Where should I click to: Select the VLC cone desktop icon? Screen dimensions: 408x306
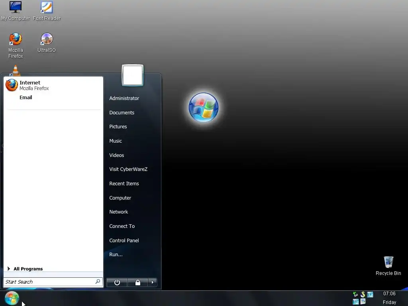click(16, 70)
